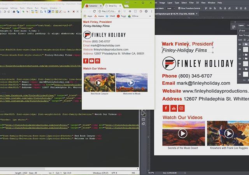Click Distribute Top Edges icon in Photoshop options

click(237, 8)
